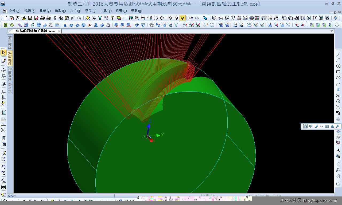Open the funnel filter tool
Image resolution: width=342 pixels, height=205 pixels.
point(100,18)
